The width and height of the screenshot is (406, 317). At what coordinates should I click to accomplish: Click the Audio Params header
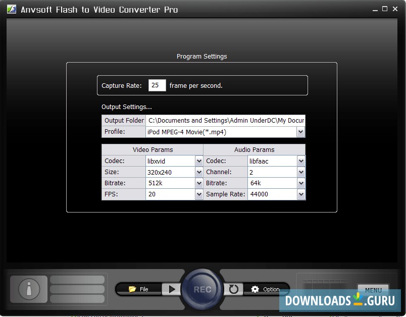(255, 149)
